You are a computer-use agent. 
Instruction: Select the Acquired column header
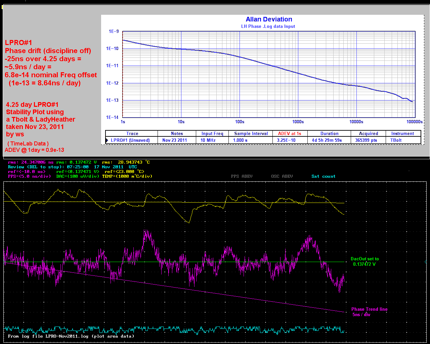pyautogui.click(x=368, y=134)
